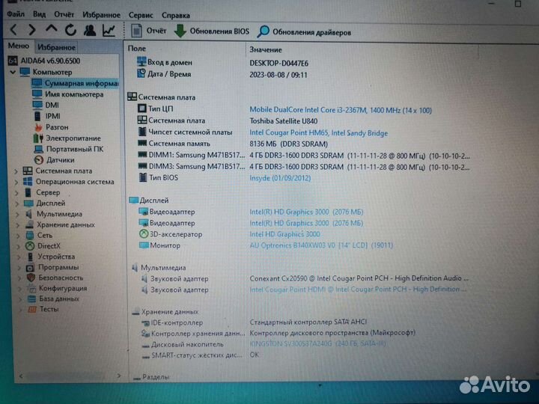539x404 pixels.
Task: Open the Intel HD Graphics 3000 3D-акселератор link
Action: (284, 234)
